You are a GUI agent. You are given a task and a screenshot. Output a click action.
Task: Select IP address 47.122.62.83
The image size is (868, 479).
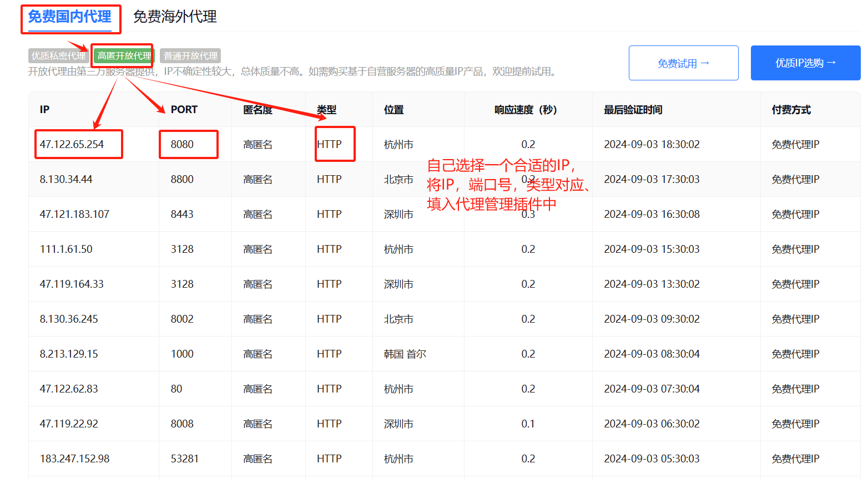(69, 389)
